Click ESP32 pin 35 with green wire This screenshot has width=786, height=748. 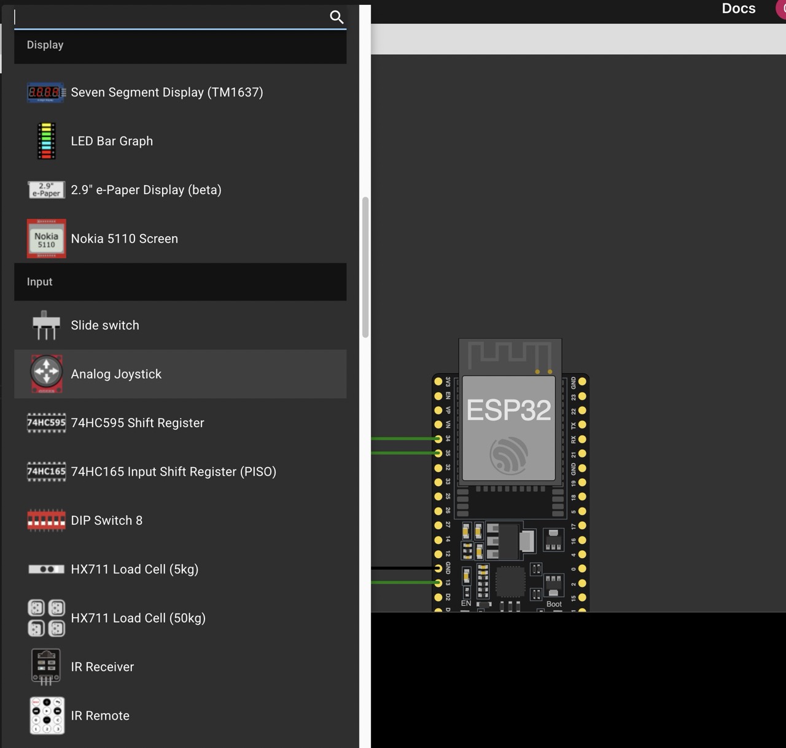tap(438, 454)
